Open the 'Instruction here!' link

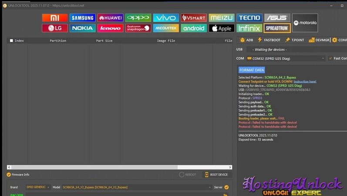tap(305, 81)
